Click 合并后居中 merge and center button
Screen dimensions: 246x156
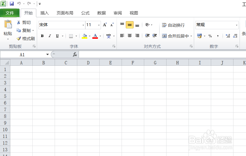(x=175, y=36)
